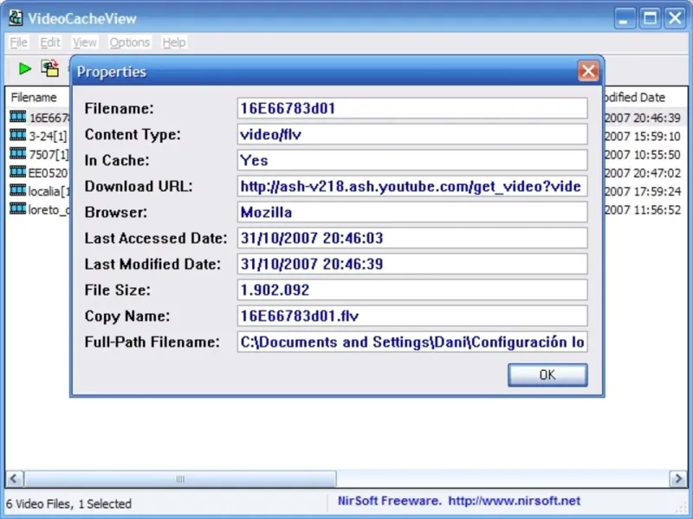This screenshot has width=693, height=519.
Task: Click the date cell ending 20:47:02
Action: tap(643, 173)
